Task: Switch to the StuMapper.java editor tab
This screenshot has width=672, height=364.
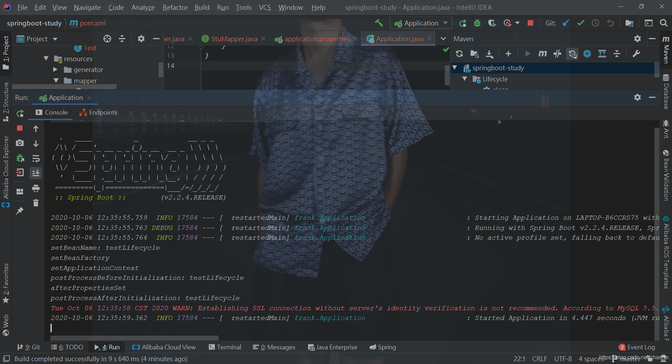Action: click(234, 39)
